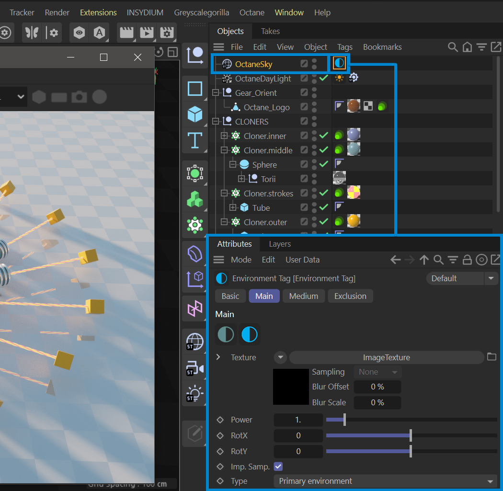The width and height of the screenshot is (503, 491).
Task: Click the ImageTexture button
Action: coord(386,357)
